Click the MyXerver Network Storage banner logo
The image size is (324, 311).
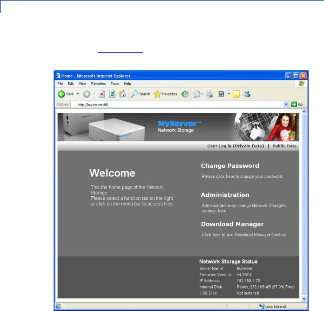(179, 127)
